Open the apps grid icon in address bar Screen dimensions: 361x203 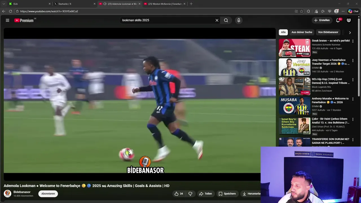click(x=296, y=11)
